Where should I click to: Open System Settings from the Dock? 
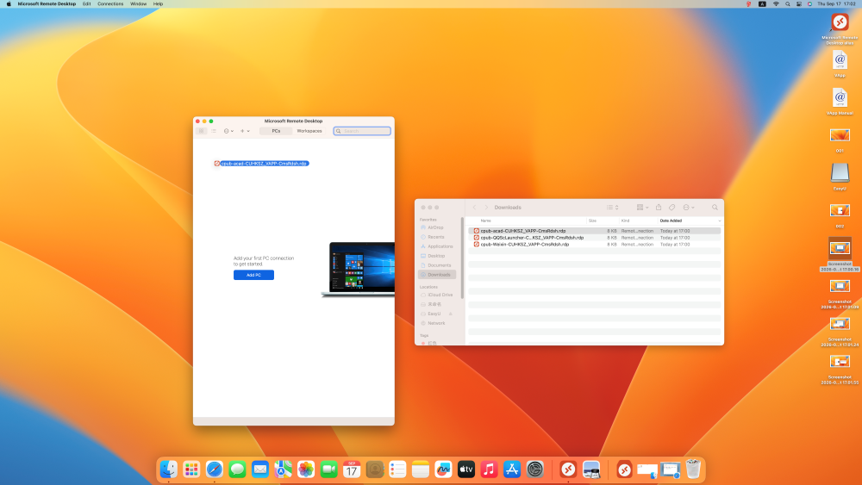535,469
